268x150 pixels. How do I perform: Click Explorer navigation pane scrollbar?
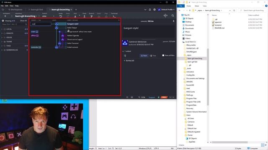[208, 77]
